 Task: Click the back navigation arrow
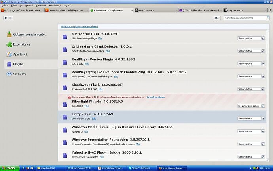coord(6,18)
